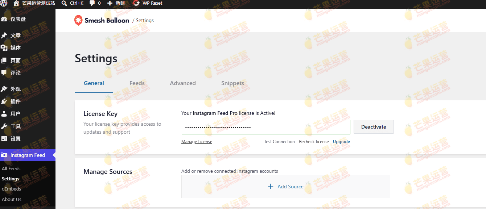Click the WordPress logo icon
The image size is (486, 209).
coord(4,3)
